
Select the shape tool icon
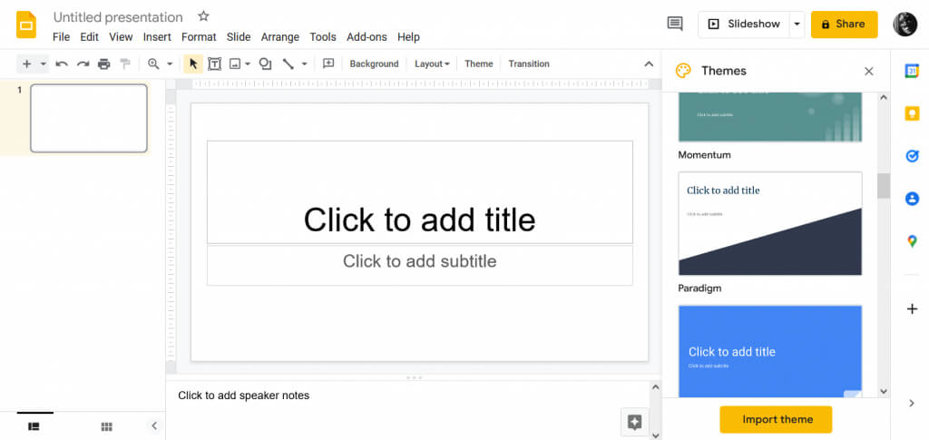tap(266, 64)
